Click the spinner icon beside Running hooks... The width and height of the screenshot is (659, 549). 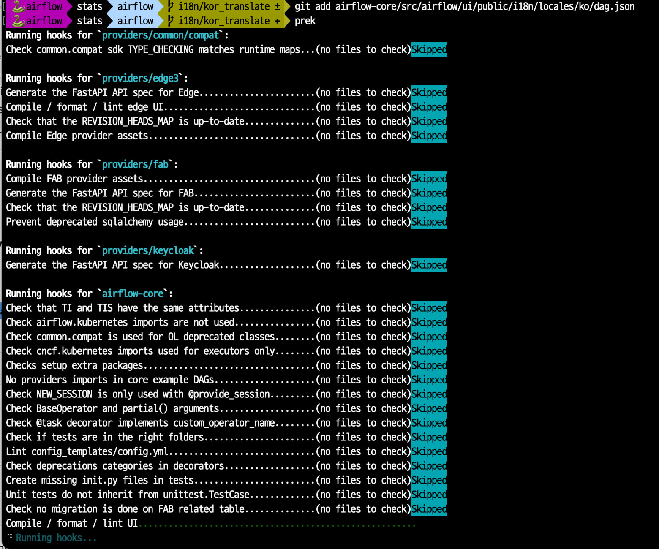(10, 537)
